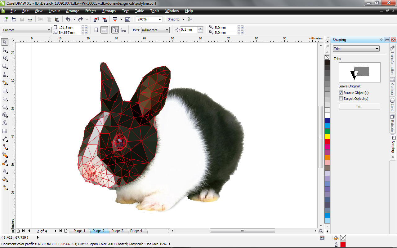Open the Fill tool

[4, 179]
